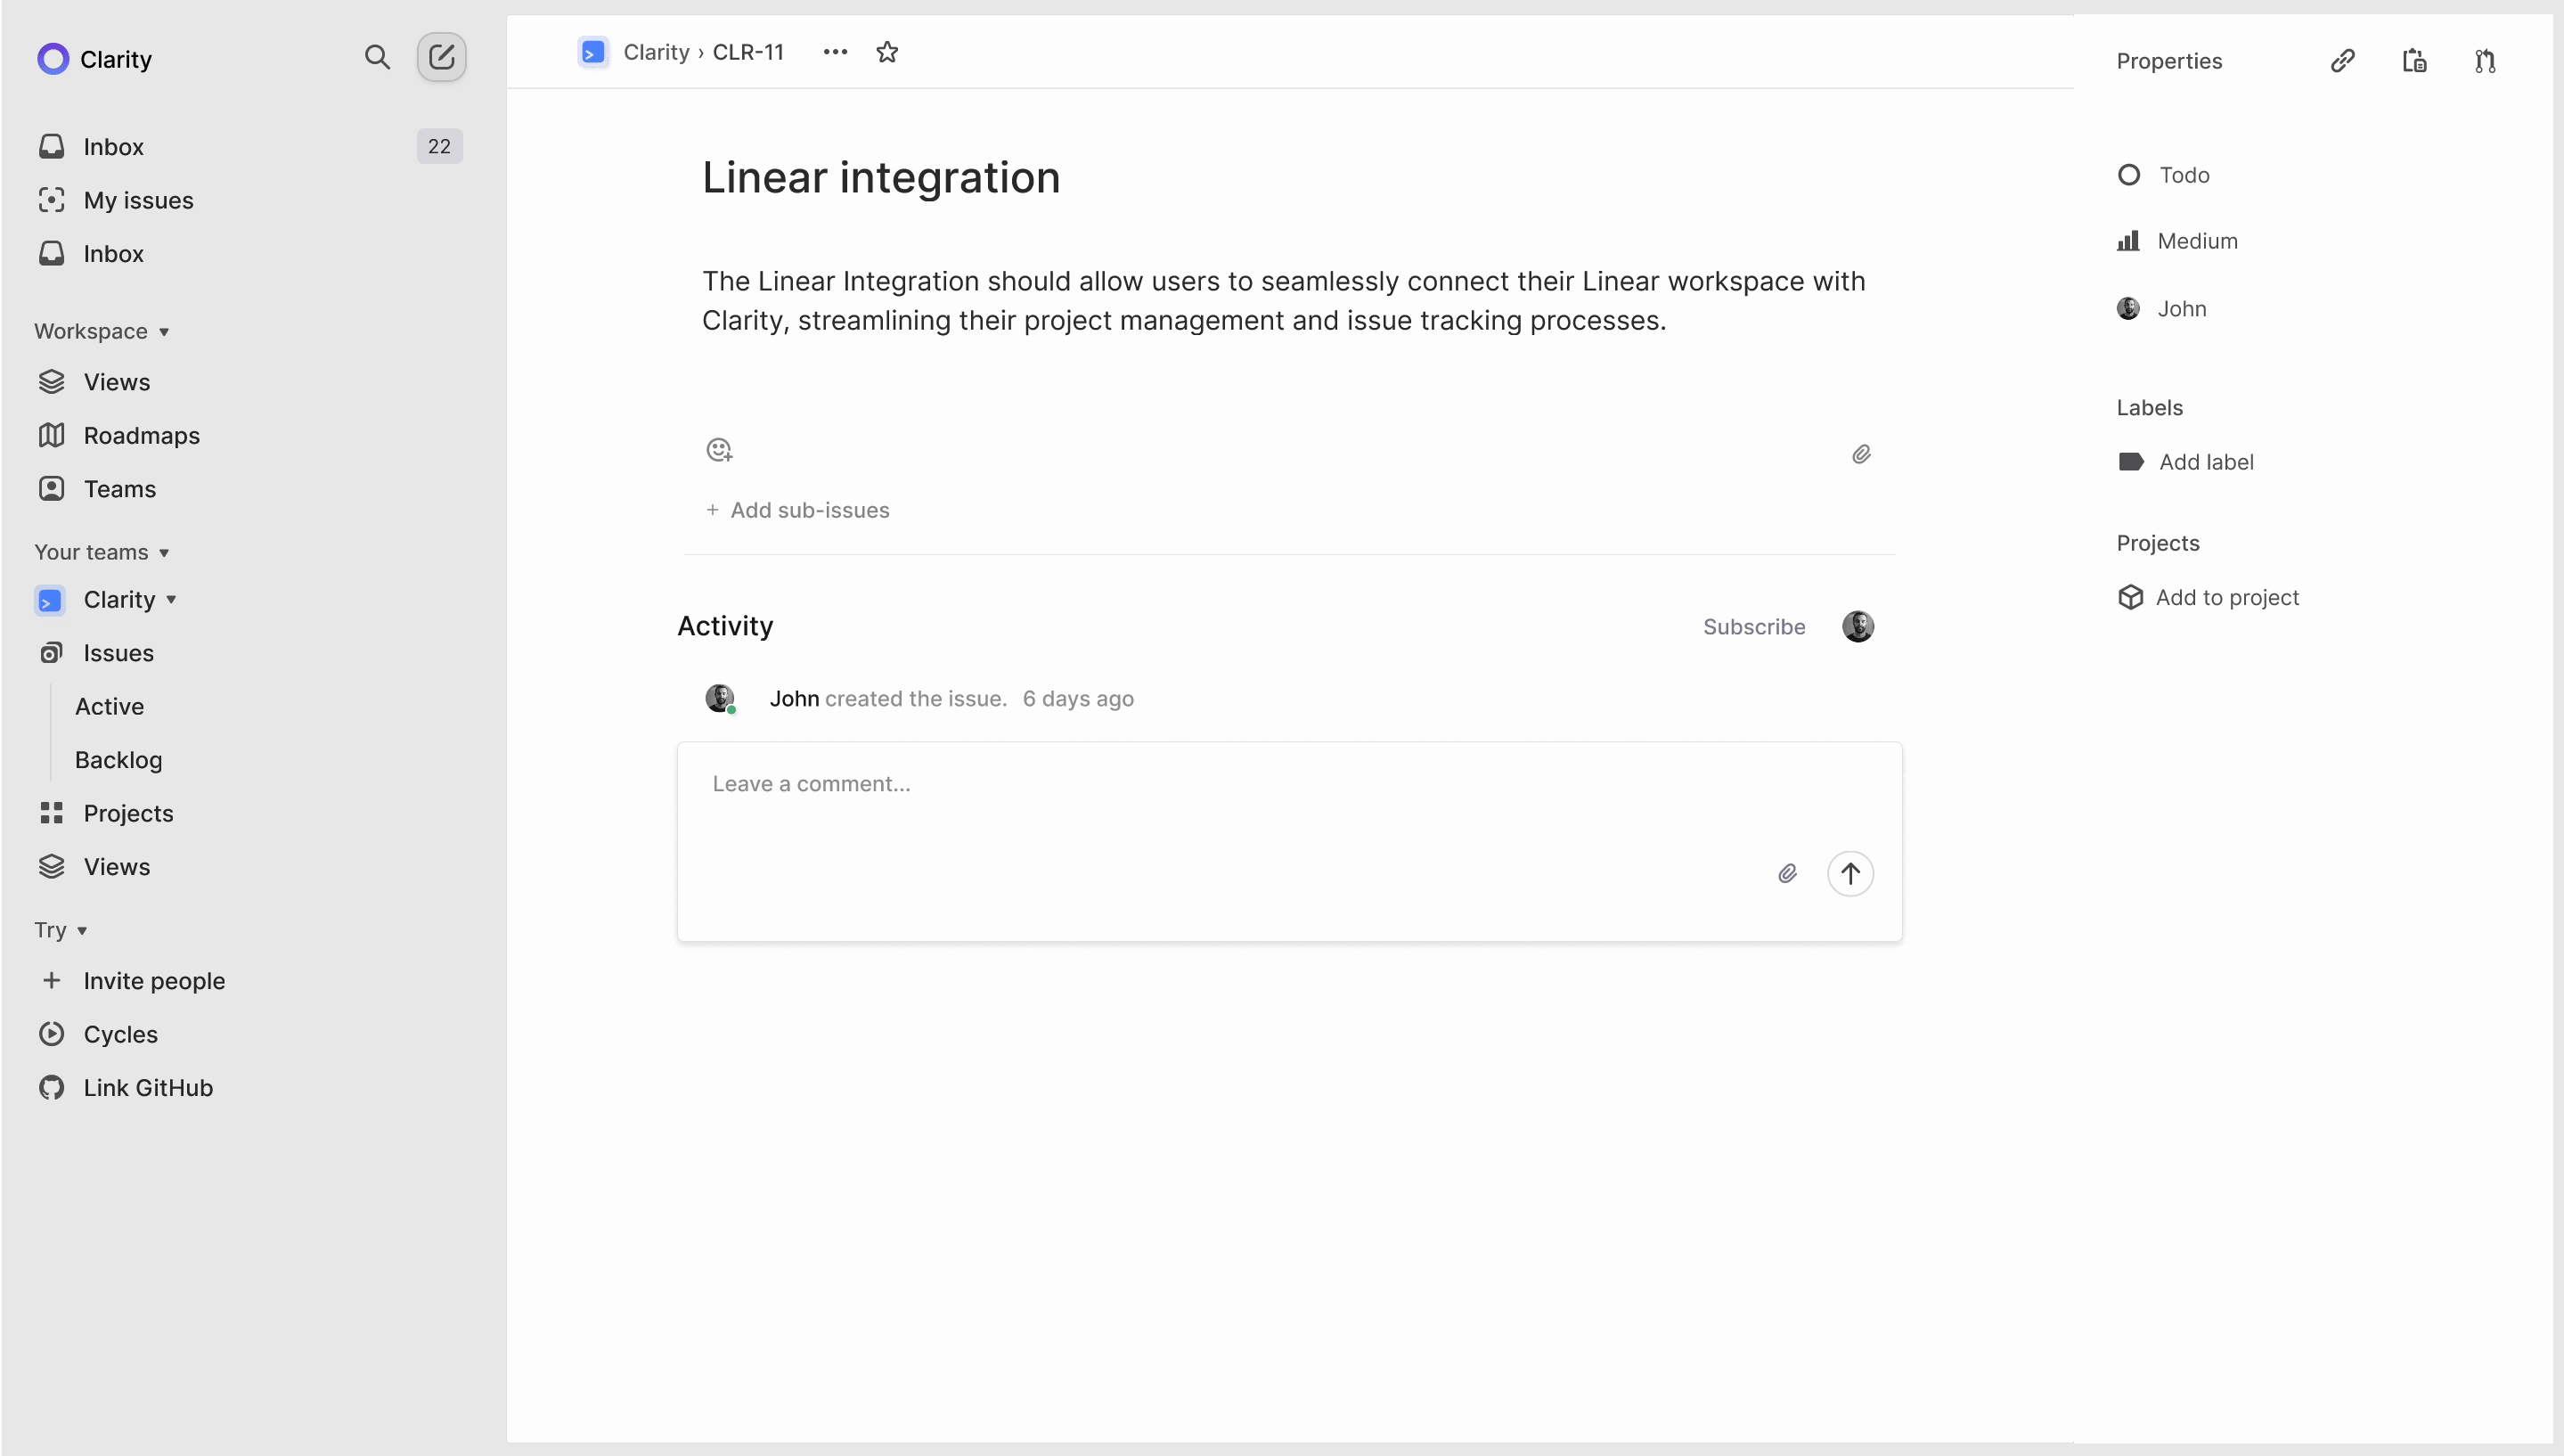Change status from Todo
Image resolution: width=2564 pixels, height=1456 pixels.
point(2163,175)
